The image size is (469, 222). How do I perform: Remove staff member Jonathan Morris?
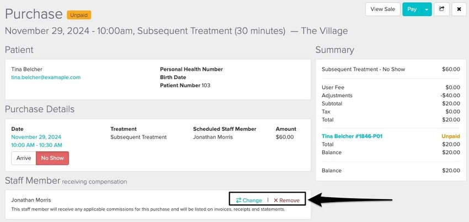[286, 200]
